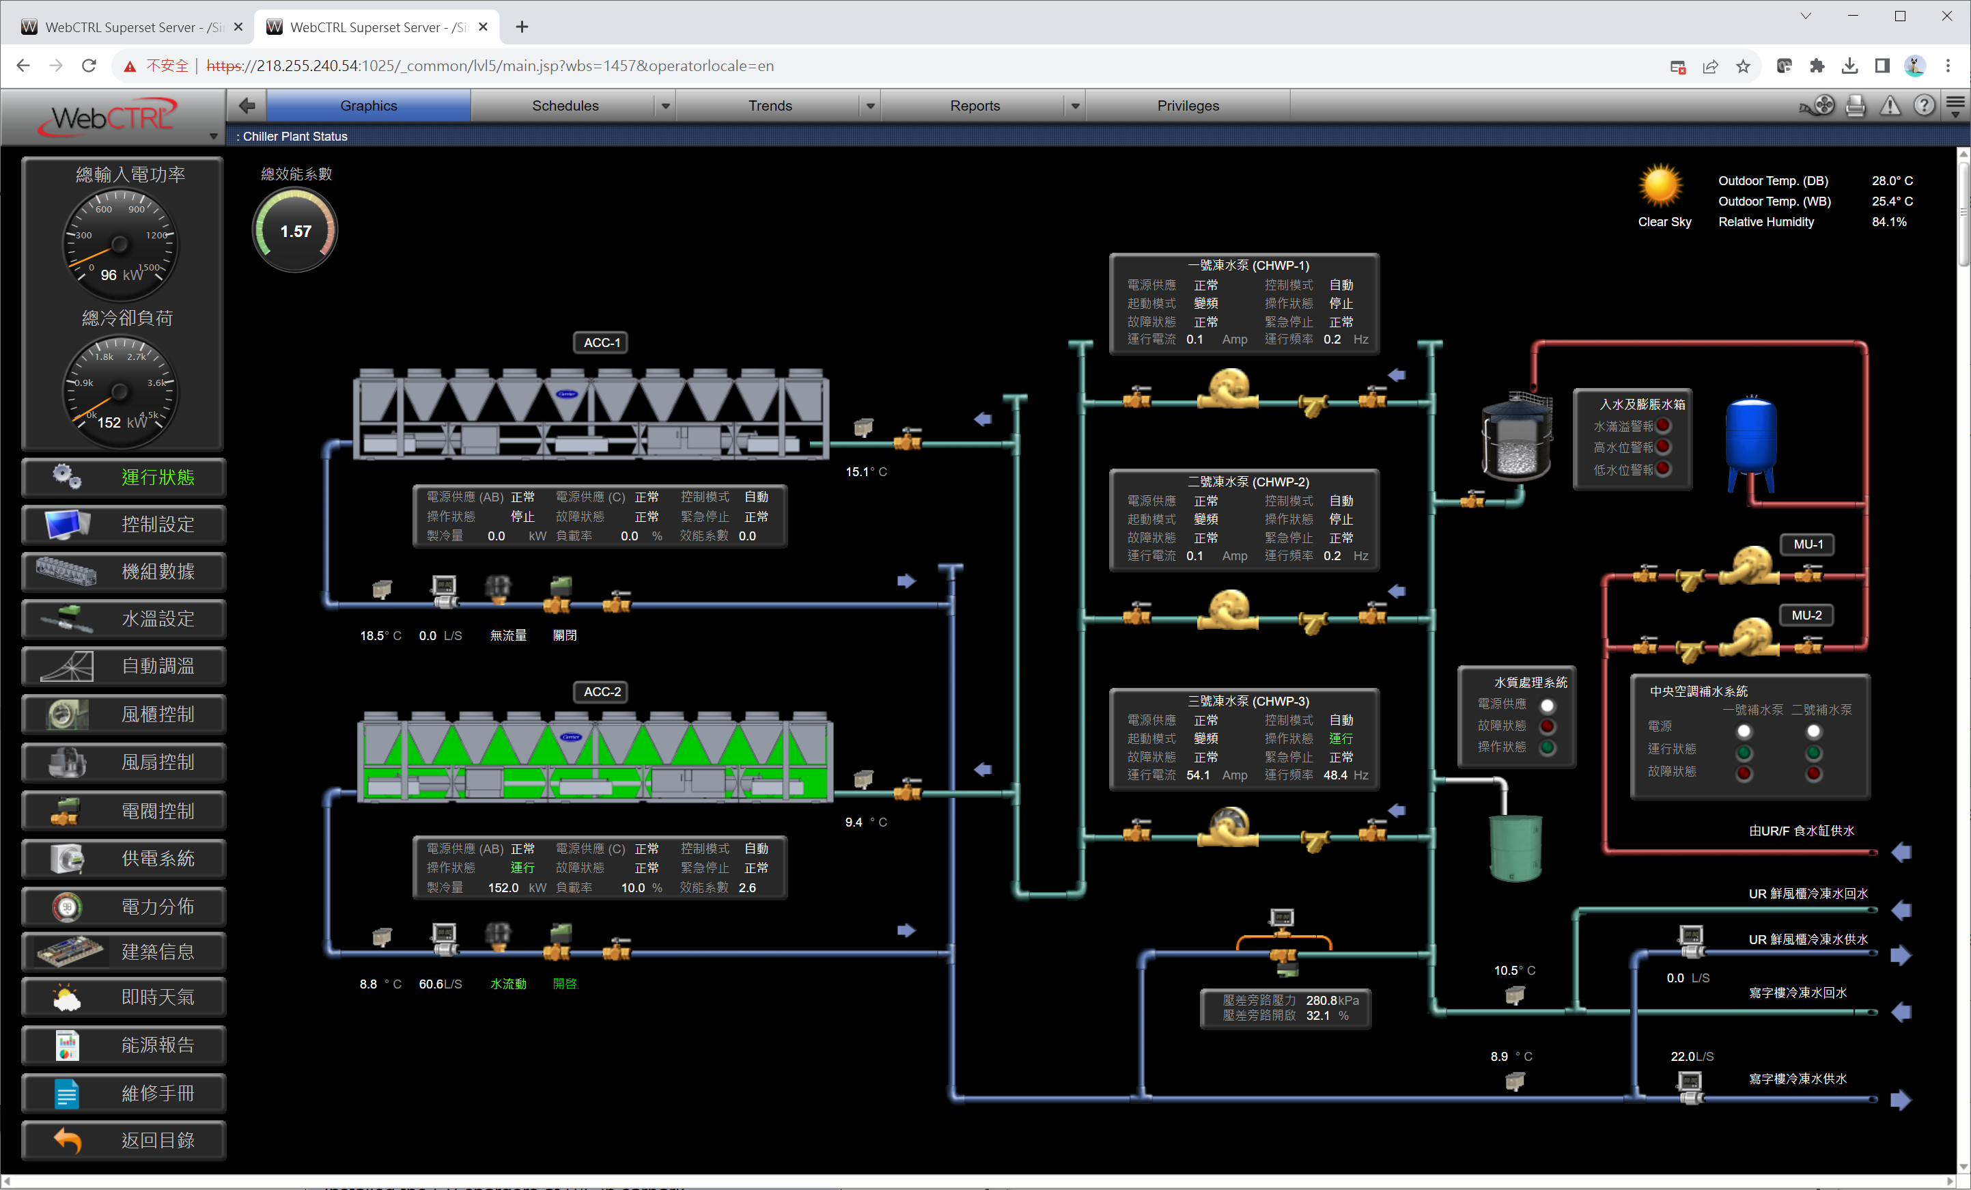The image size is (1971, 1190).
Task: Click the MU-1 makeup pump graphic
Action: [x=1751, y=566]
